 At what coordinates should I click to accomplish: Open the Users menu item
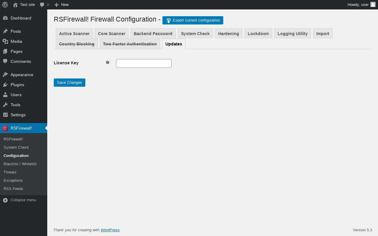24,95
